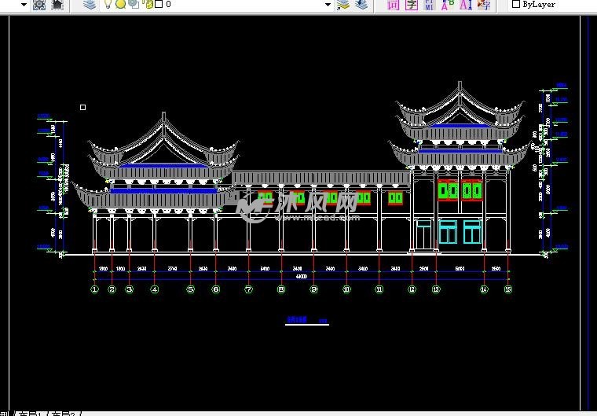
Task: Click the Make Object's Layer Current icon
Action: (x=342, y=5)
